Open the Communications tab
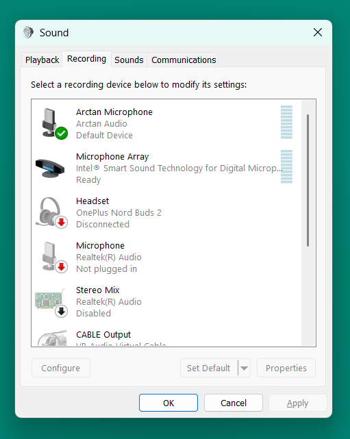350x439 pixels. coord(184,60)
